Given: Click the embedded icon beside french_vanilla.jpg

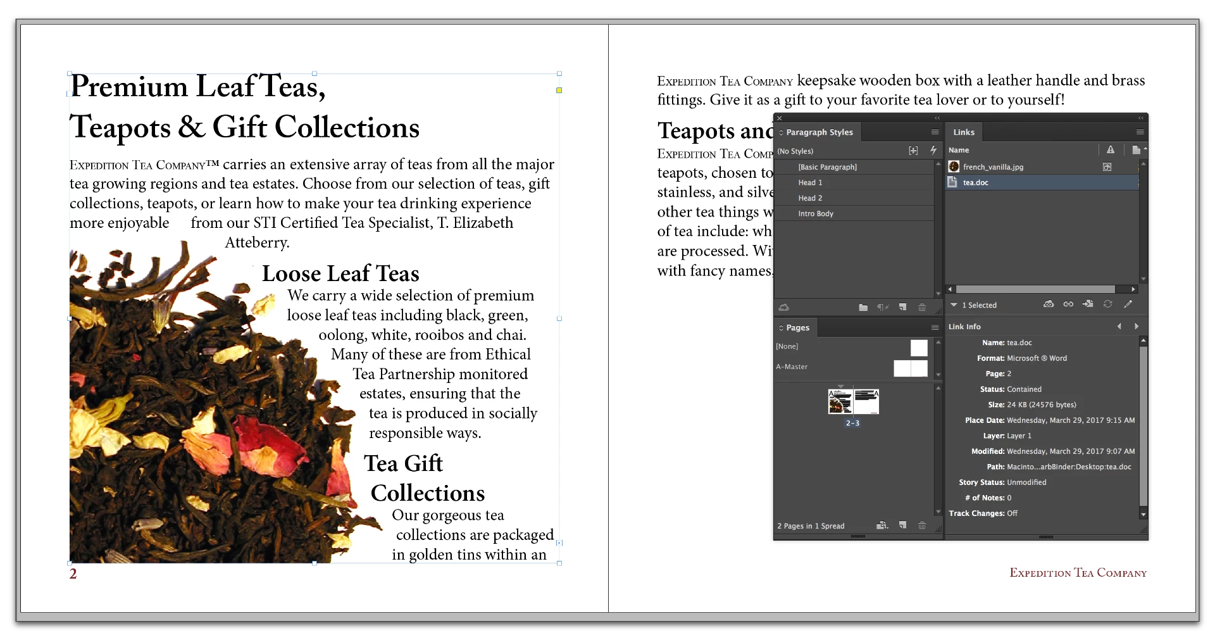Looking at the screenshot, I should (1107, 167).
